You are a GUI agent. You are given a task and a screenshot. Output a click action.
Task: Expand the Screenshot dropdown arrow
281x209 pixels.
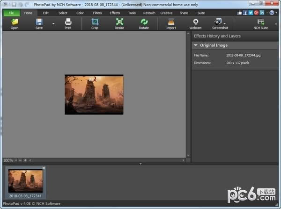(x=225, y=23)
